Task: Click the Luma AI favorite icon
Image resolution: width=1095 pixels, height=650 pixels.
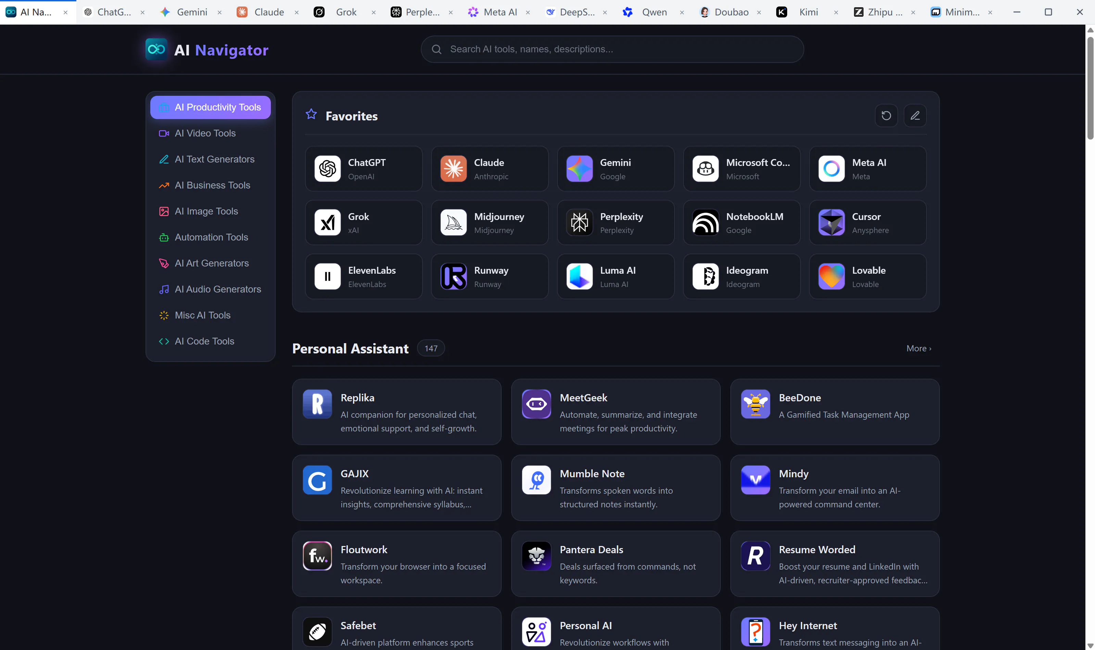Action: click(x=579, y=276)
